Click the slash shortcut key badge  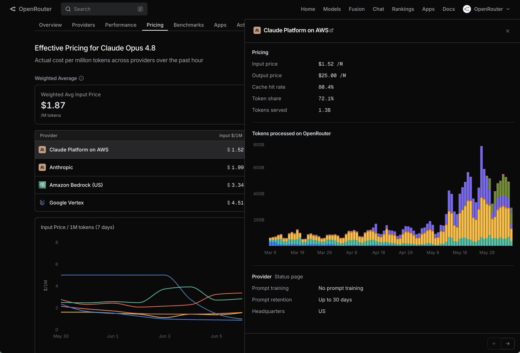pos(140,9)
